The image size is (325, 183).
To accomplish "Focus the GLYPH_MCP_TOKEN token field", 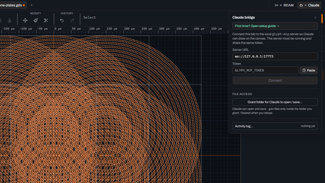I will click(x=265, y=70).
